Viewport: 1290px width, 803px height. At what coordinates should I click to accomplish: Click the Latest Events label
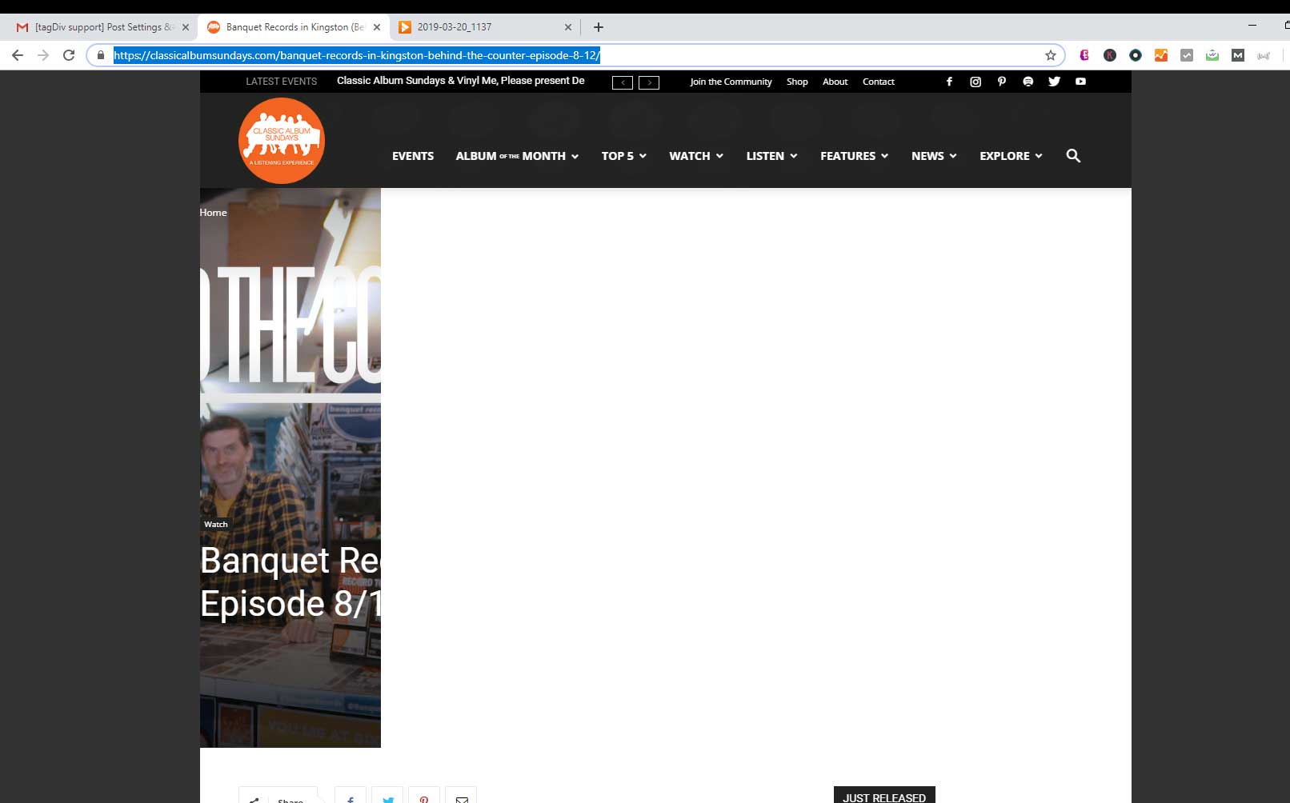281,82
